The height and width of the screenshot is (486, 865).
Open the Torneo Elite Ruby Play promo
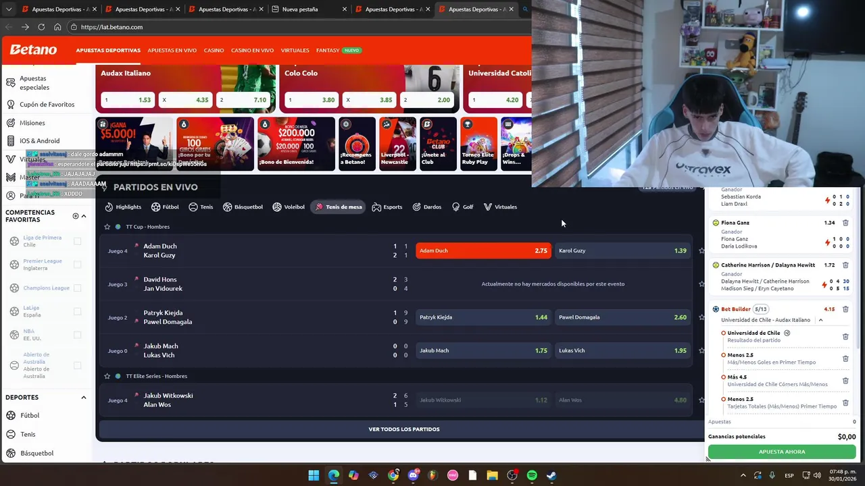coord(478,144)
